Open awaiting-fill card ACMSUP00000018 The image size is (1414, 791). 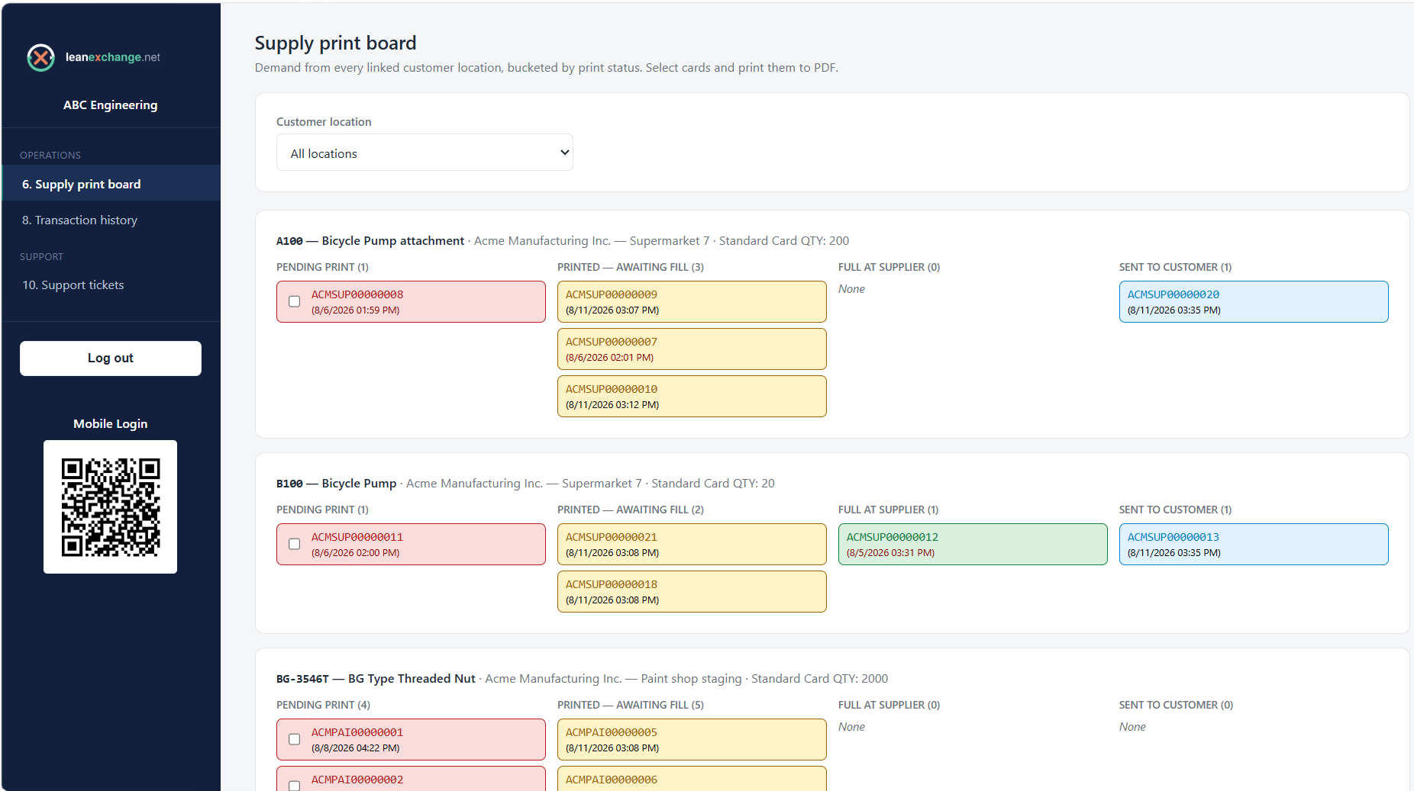pos(692,592)
